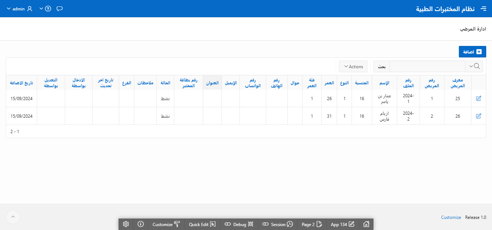Click the الحالة column header
The image size is (492, 230).
coord(165,83)
